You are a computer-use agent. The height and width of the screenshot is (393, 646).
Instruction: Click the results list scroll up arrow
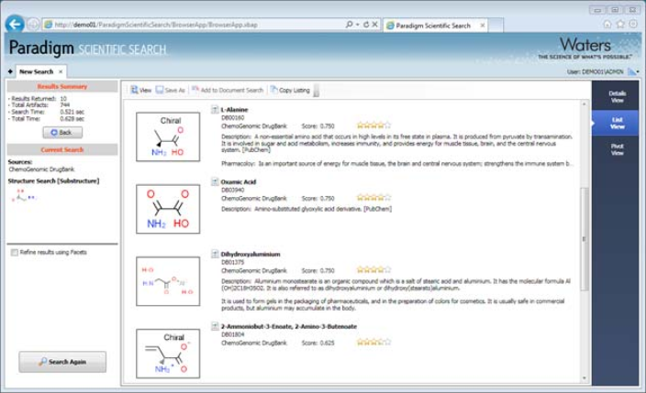point(584,104)
